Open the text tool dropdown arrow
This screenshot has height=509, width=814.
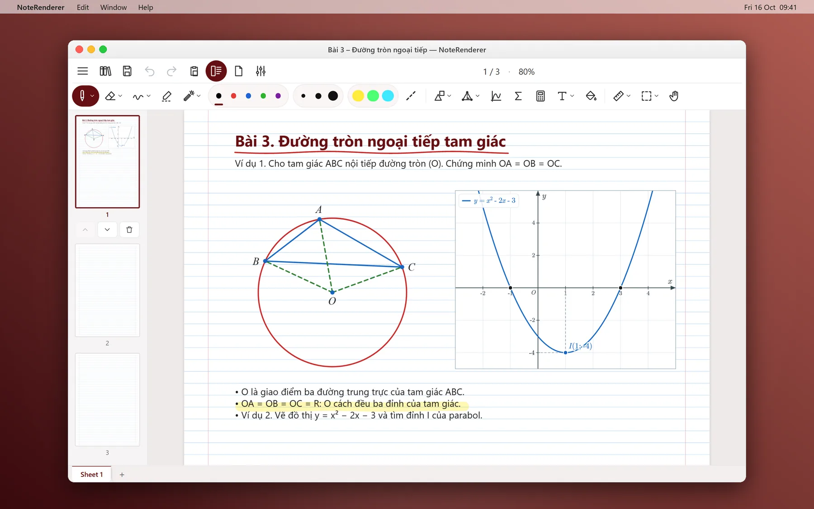click(x=572, y=96)
